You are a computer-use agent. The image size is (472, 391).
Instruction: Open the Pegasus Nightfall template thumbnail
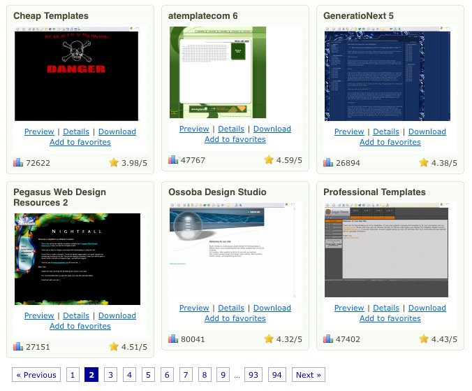[x=78, y=260]
